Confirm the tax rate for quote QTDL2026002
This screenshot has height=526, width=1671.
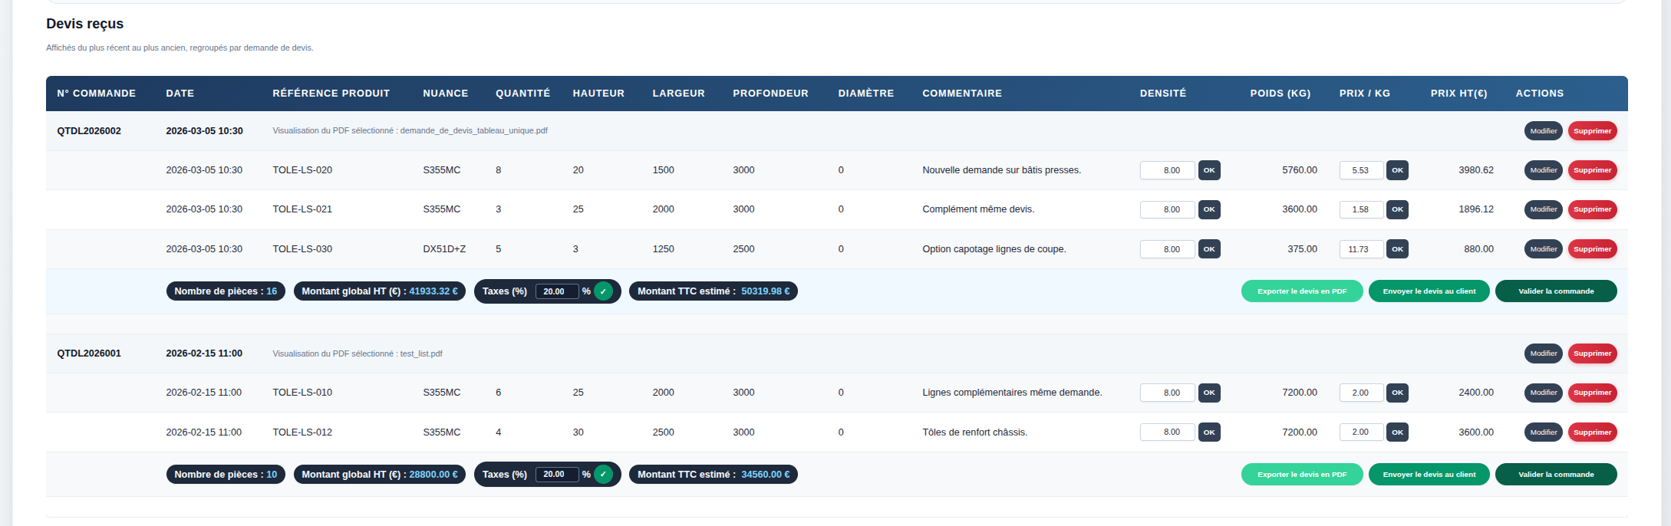point(603,291)
